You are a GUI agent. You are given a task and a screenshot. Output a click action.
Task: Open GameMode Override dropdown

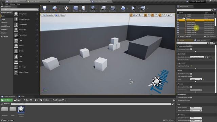coord(197,57)
